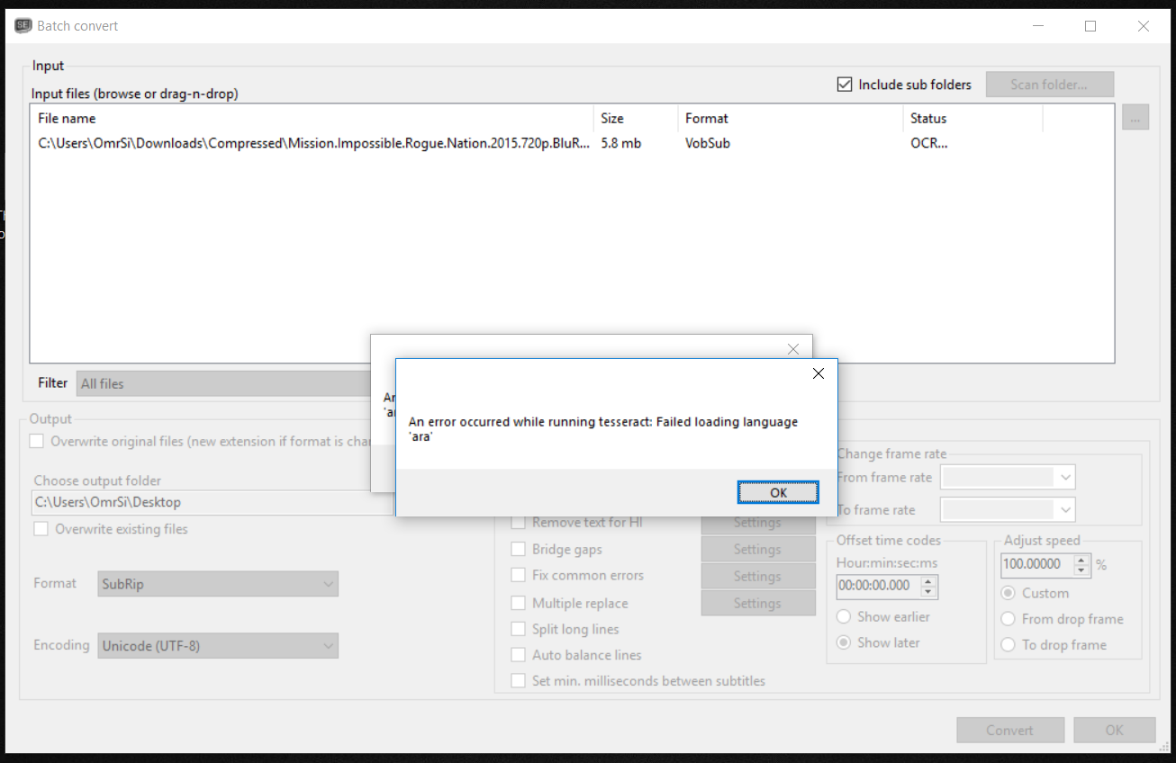
Task: Dismiss the tesseract error with OK
Action: tap(777, 492)
